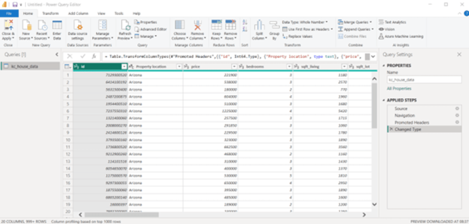Switch to the Tools tab
Screen dimensions: 469x224
[119, 13]
